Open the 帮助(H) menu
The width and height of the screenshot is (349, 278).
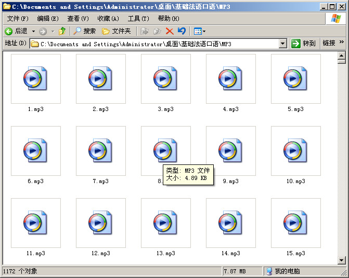[169, 19]
